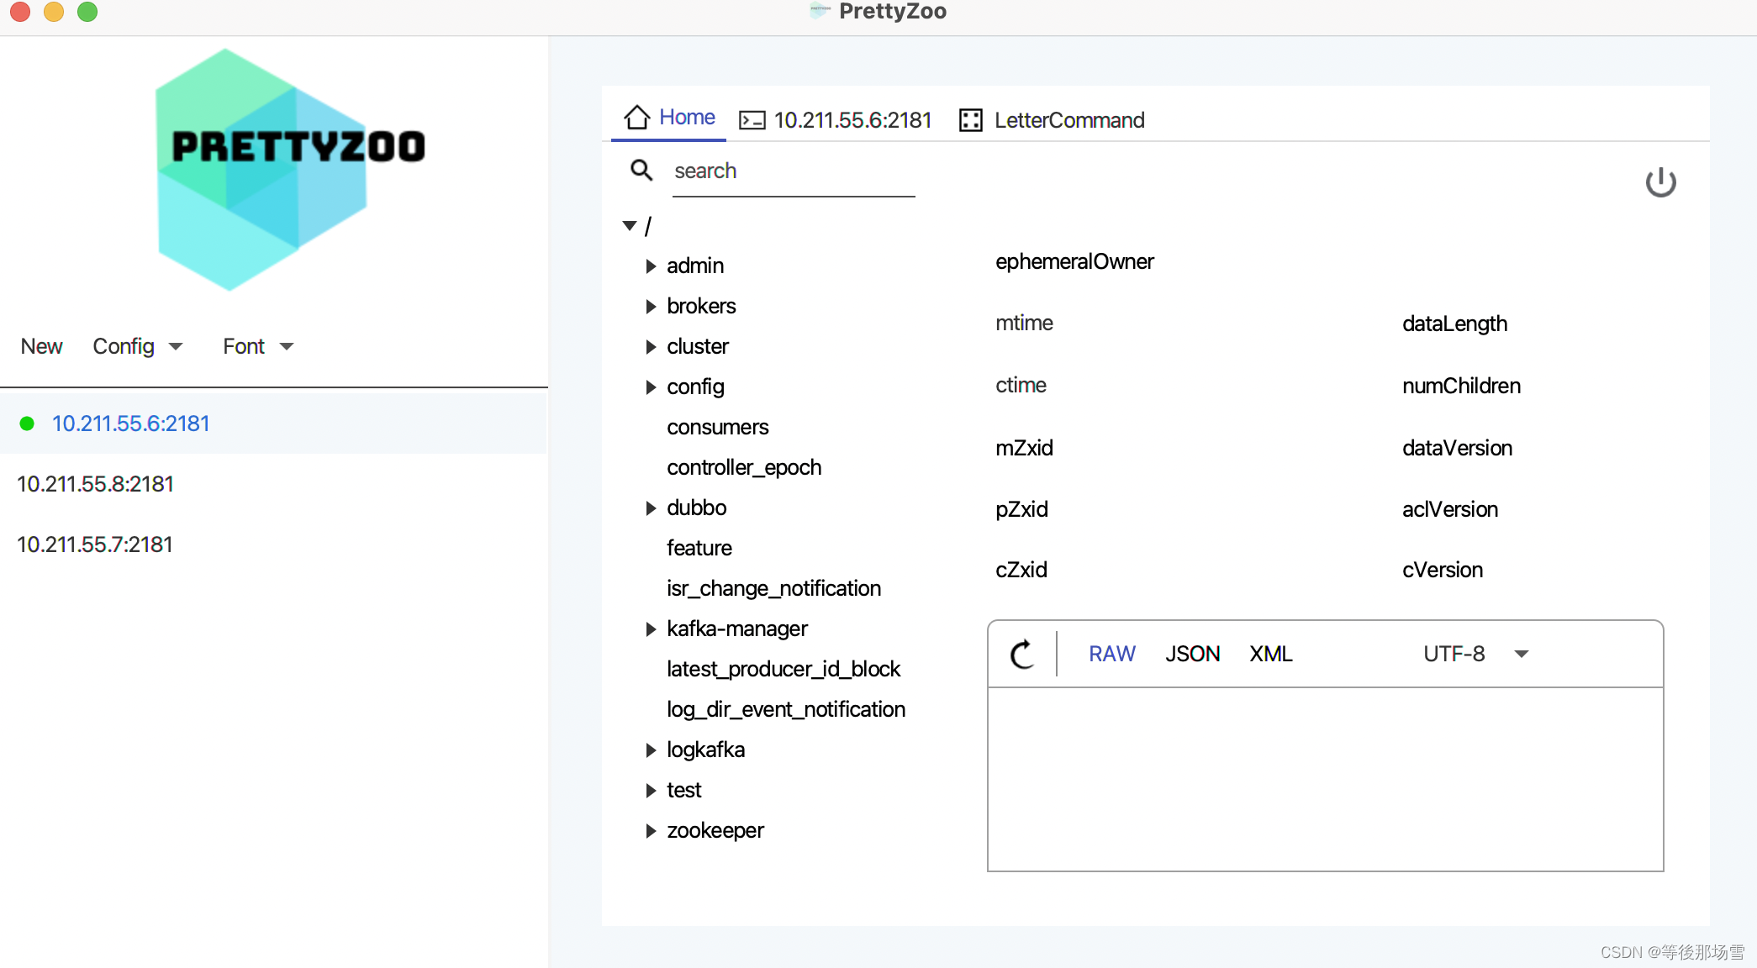
Task: Click the aclVersion label
Action: 1450,510
